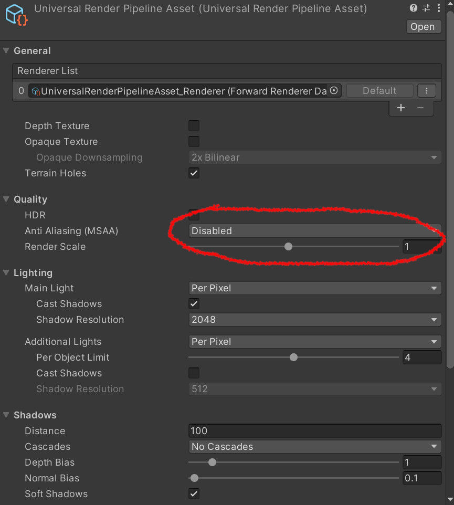The image size is (454, 505).
Task: Collapse the General section
Action: coord(6,50)
